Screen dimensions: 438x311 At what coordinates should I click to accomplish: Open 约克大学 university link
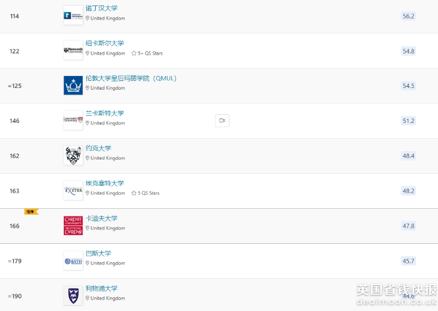[x=99, y=148]
